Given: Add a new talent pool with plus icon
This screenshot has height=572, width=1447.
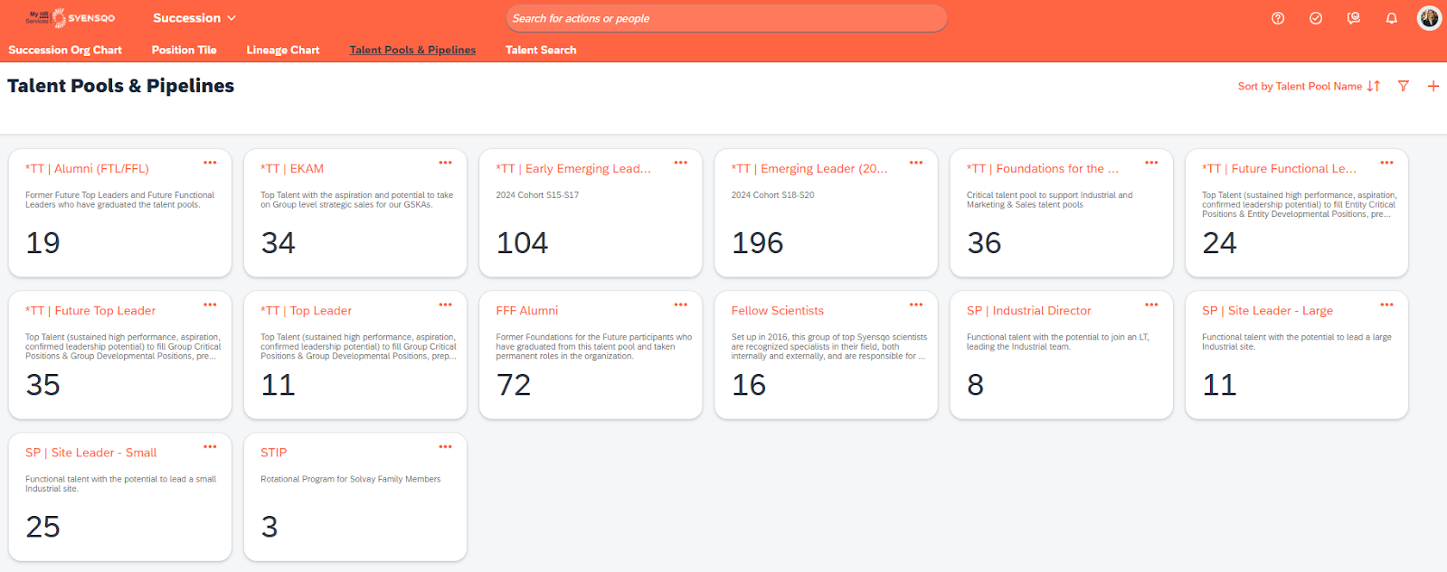Looking at the screenshot, I should (1433, 86).
